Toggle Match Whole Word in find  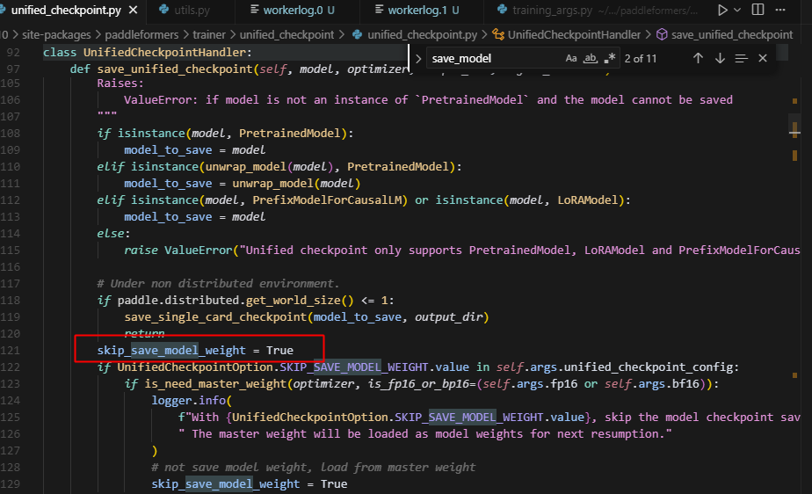pyautogui.click(x=591, y=58)
